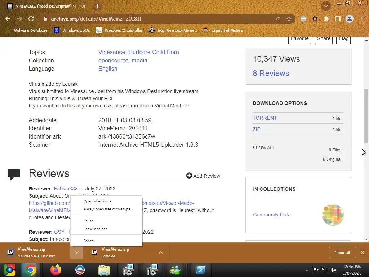Click the Community Data thumbnail image
This screenshot has width=369, height=277.
click(x=333, y=215)
